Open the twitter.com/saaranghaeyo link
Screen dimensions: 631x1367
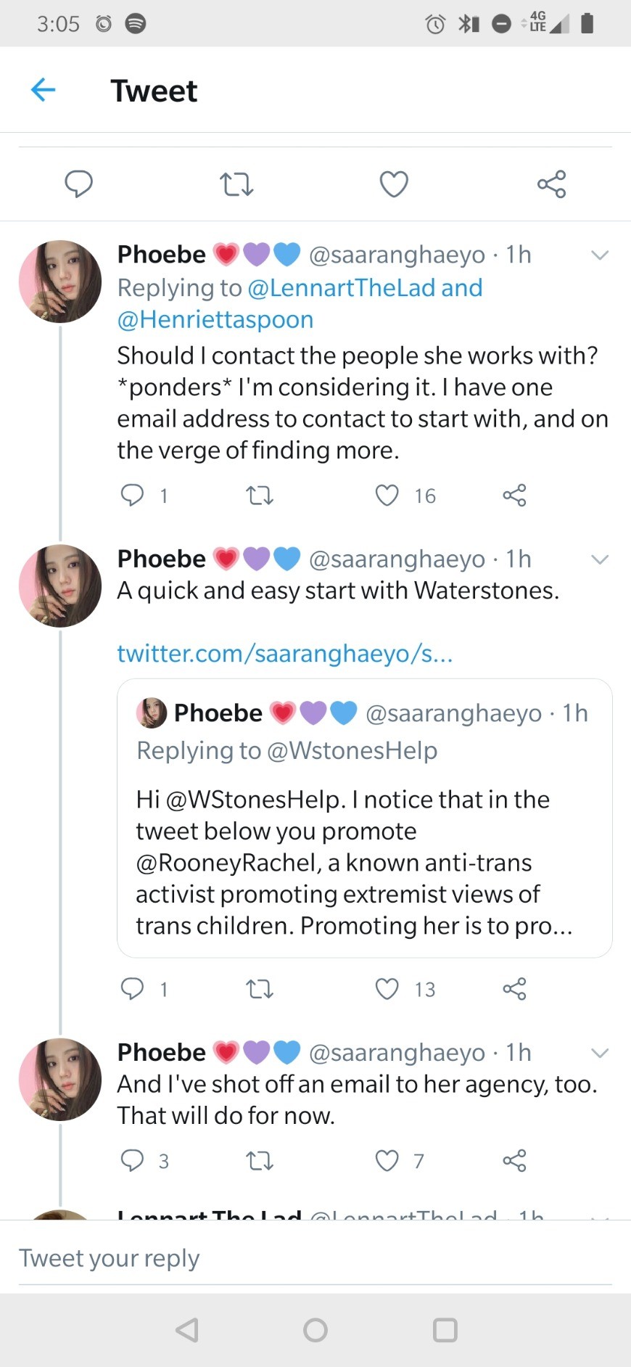[x=285, y=654]
